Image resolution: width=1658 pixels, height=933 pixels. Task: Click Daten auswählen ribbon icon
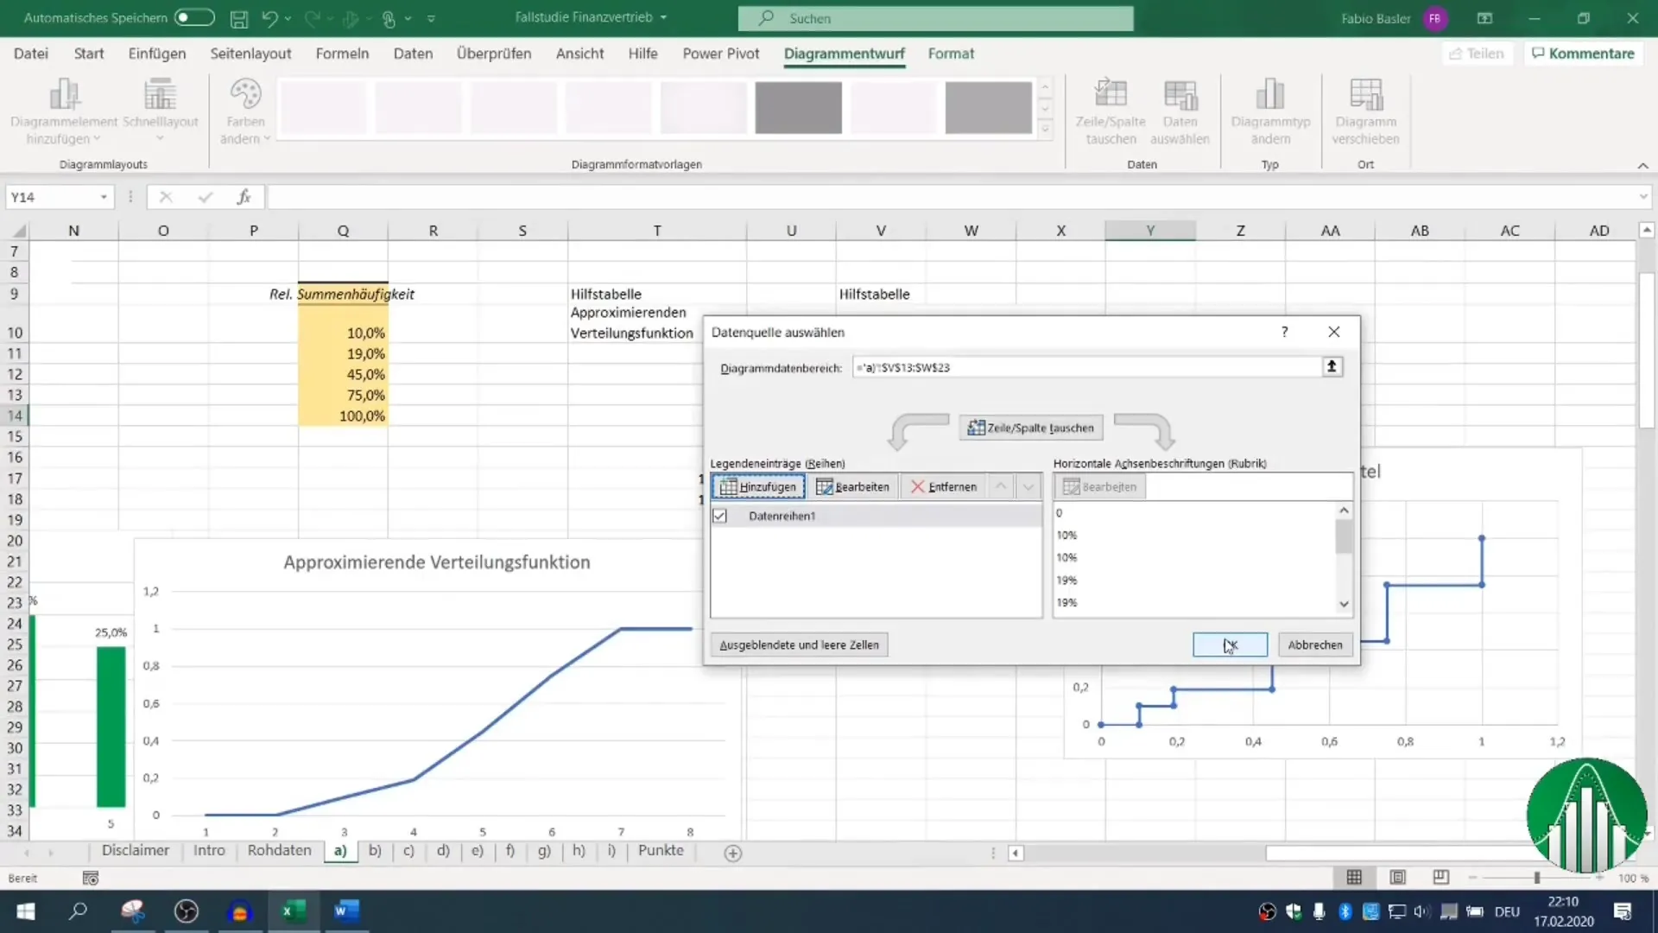tap(1180, 93)
